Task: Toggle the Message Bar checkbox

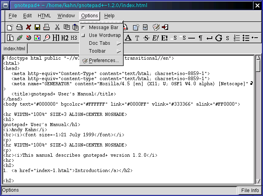Action: tap(83, 27)
